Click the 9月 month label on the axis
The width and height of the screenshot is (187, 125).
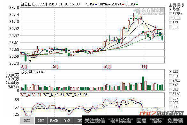pyautogui.click(x=56, y=67)
